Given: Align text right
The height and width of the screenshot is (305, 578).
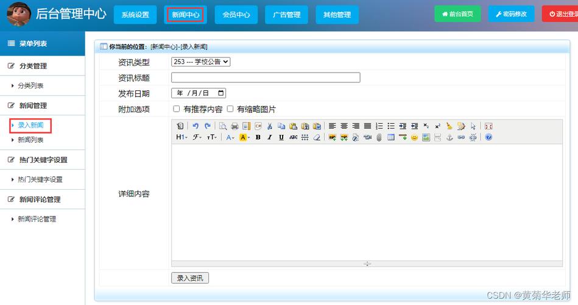Looking at the screenshot, I should coord(356,126).
